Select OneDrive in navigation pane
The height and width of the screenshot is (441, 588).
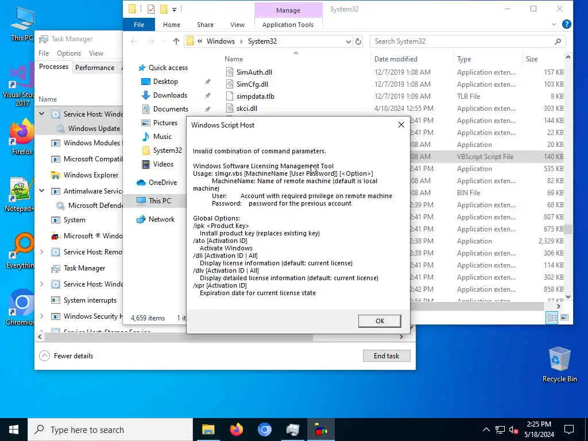163,183
